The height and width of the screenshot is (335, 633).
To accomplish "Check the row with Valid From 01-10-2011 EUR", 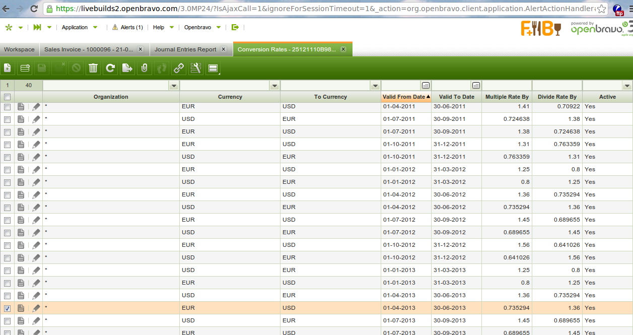I will pyautogui.click(x=7, y=145).
